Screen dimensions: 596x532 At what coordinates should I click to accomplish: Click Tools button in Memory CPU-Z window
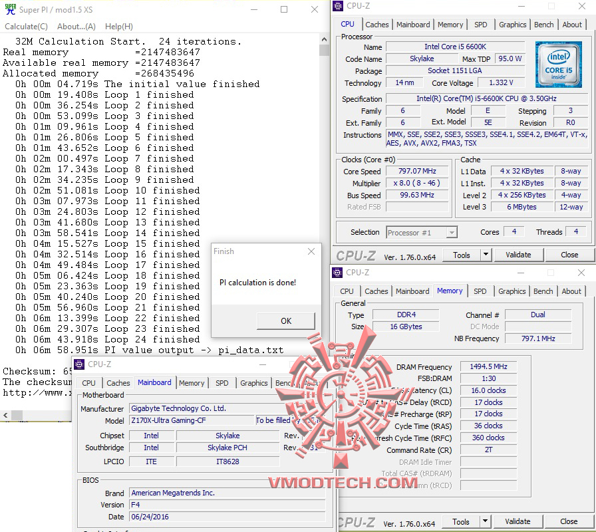pos(461,522)
